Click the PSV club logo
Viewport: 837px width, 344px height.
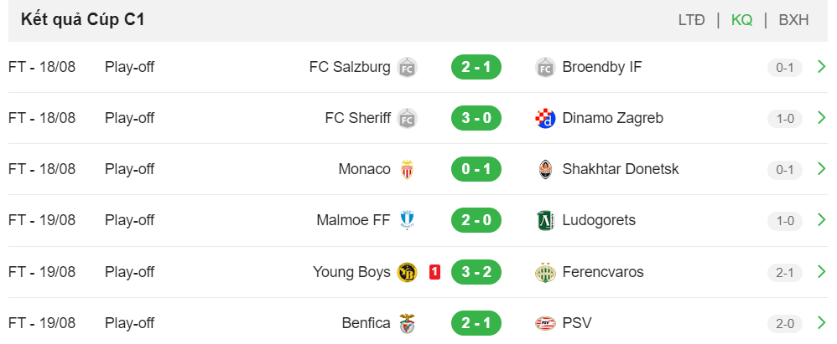click(545, 323)
